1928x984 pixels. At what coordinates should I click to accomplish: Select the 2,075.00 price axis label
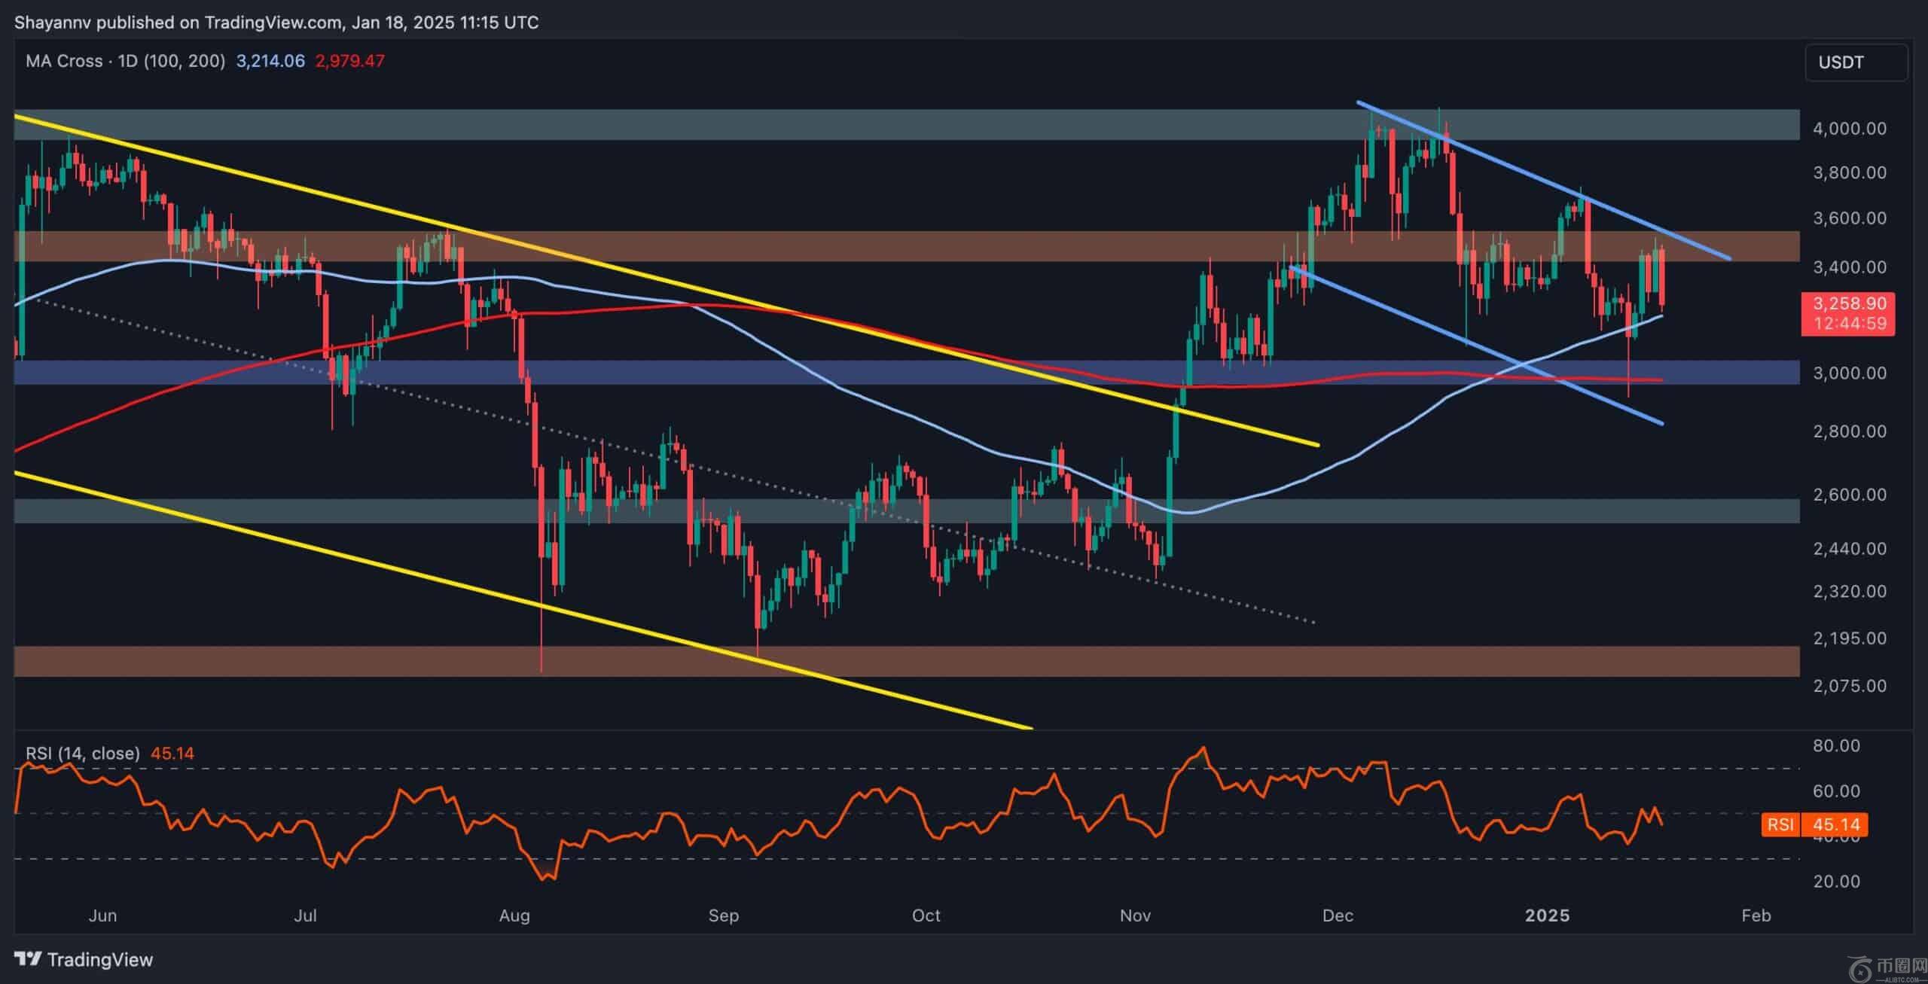(1849, 686)
